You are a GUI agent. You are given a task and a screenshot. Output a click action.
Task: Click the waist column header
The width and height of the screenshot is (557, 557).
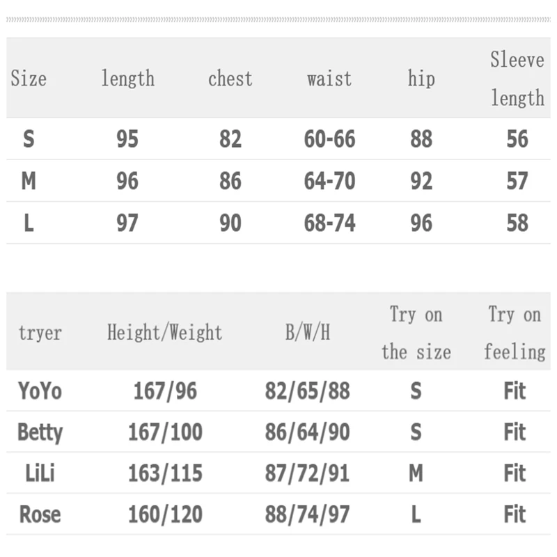329,79
